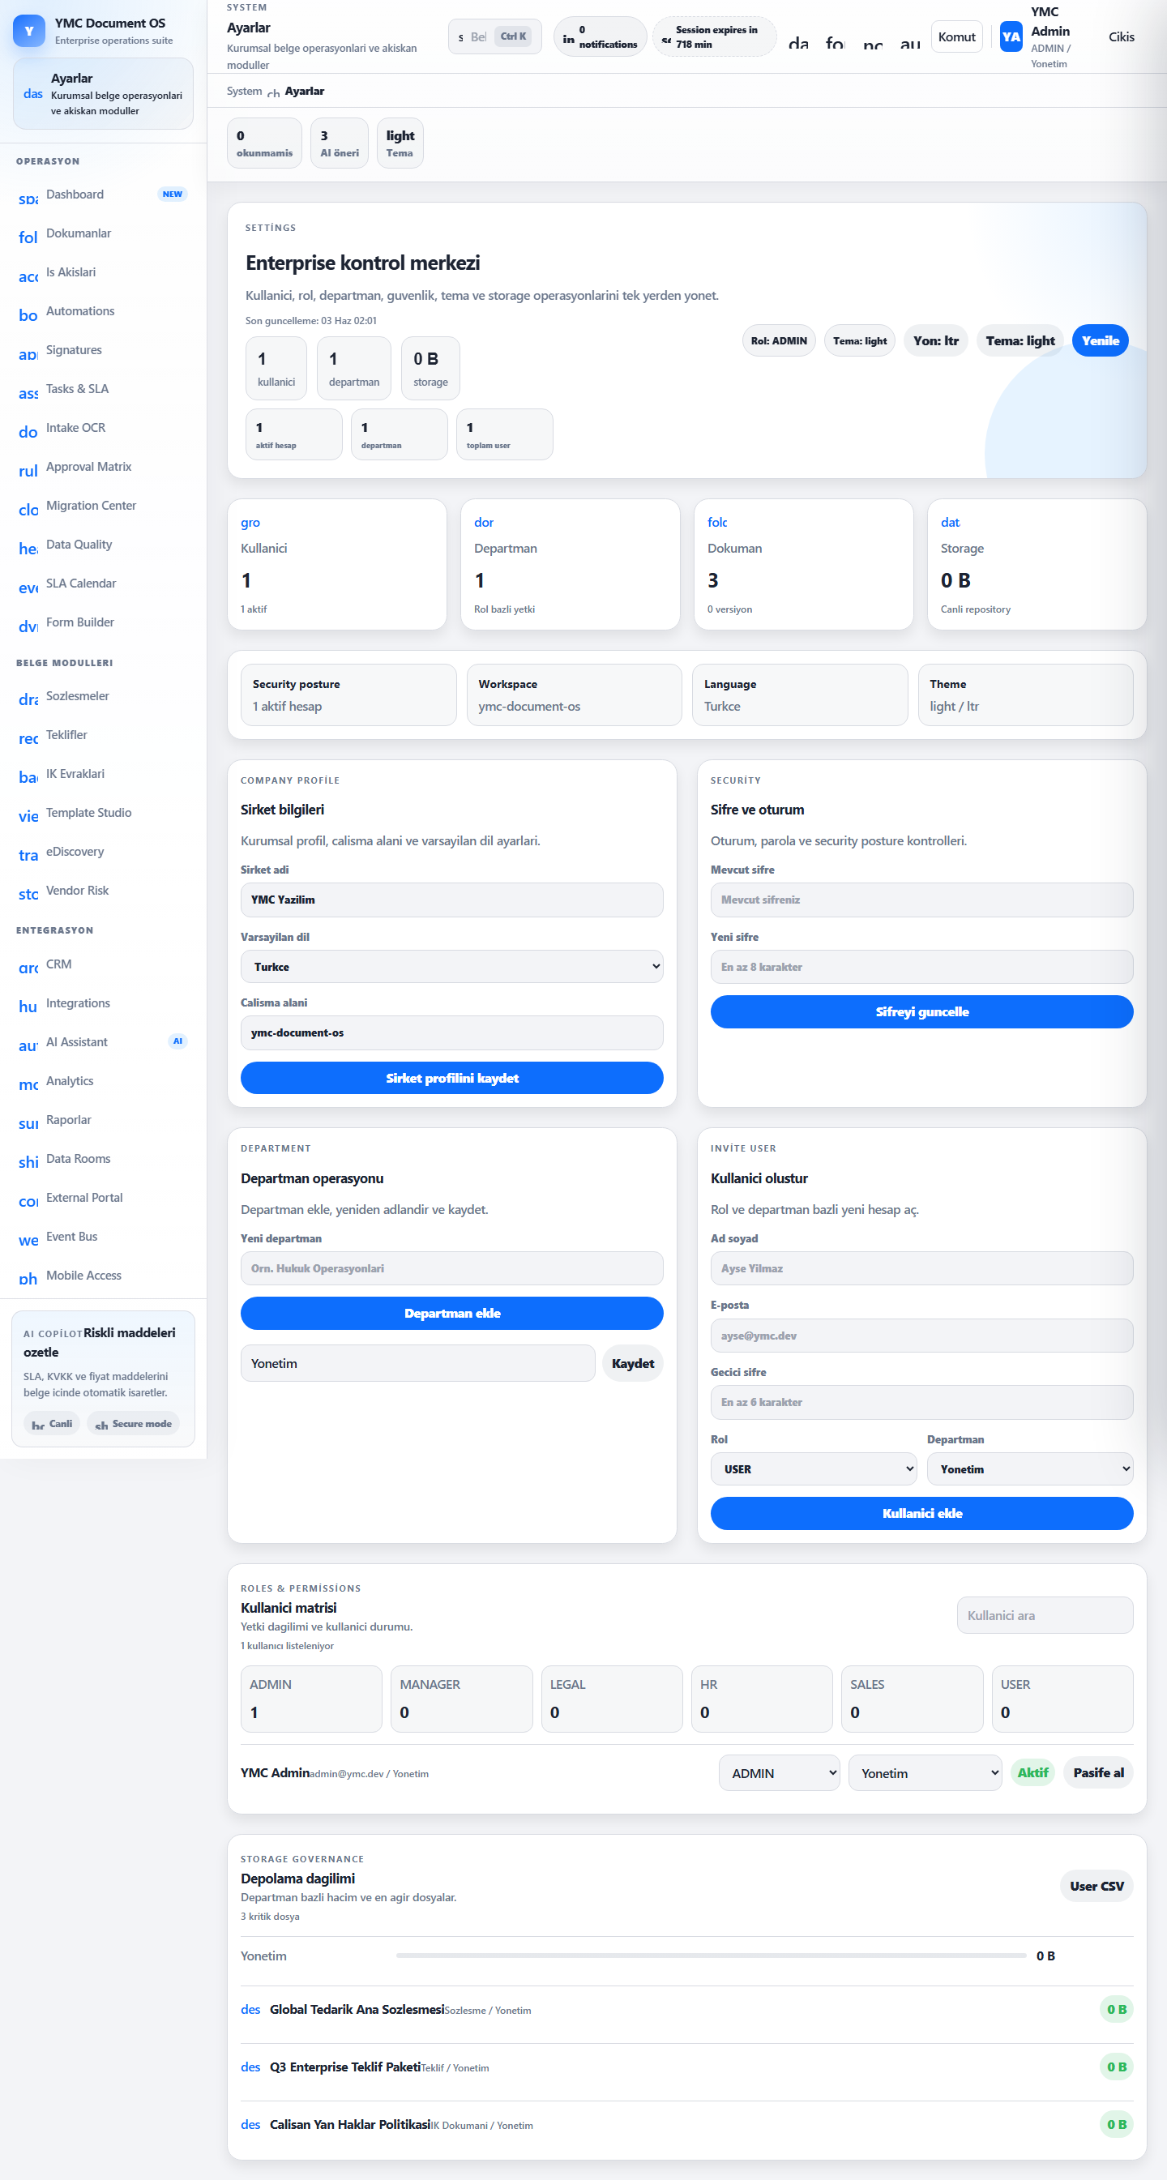Focus the Sirket adi input field

click(452, 900)
